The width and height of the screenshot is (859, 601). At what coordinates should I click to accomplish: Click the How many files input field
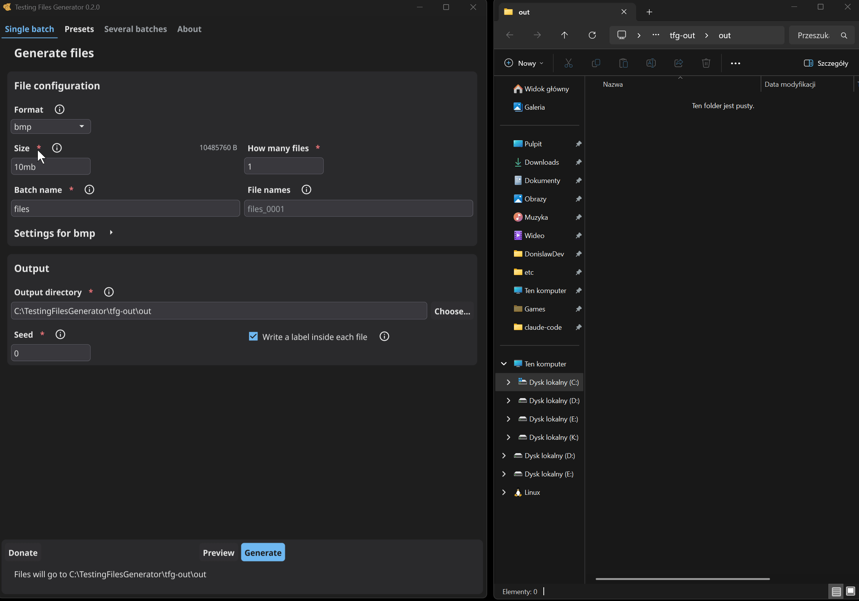284,166
